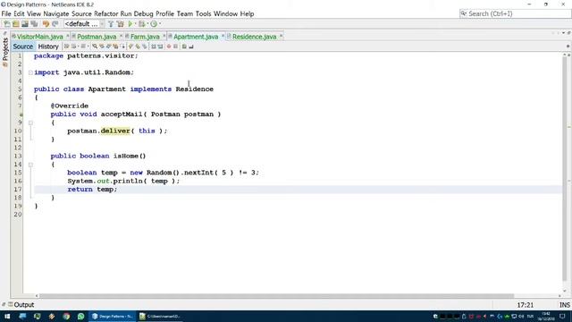This screenshot has height=322, width=572.
Task: Switch to the Residence.java tab
Action: (254, 37)
